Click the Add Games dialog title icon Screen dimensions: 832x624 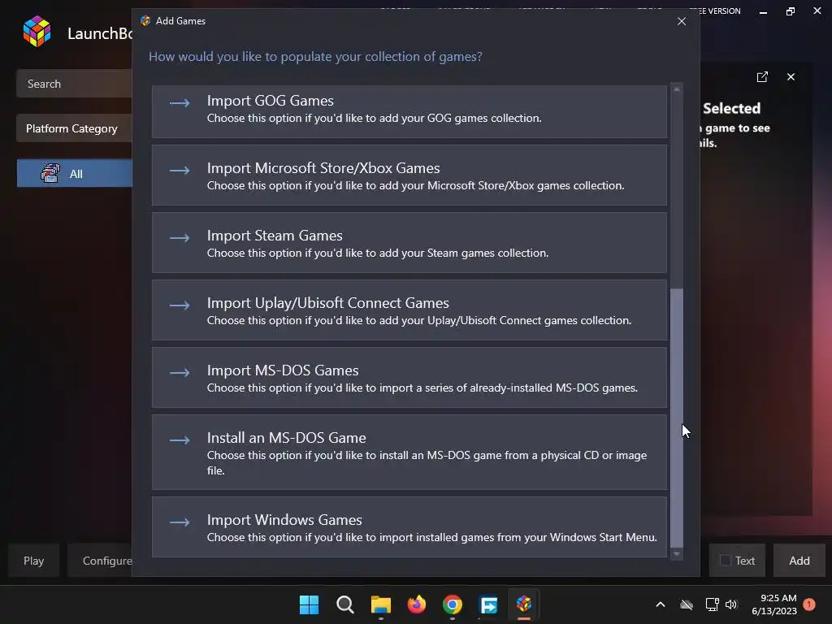coord(145,20)
